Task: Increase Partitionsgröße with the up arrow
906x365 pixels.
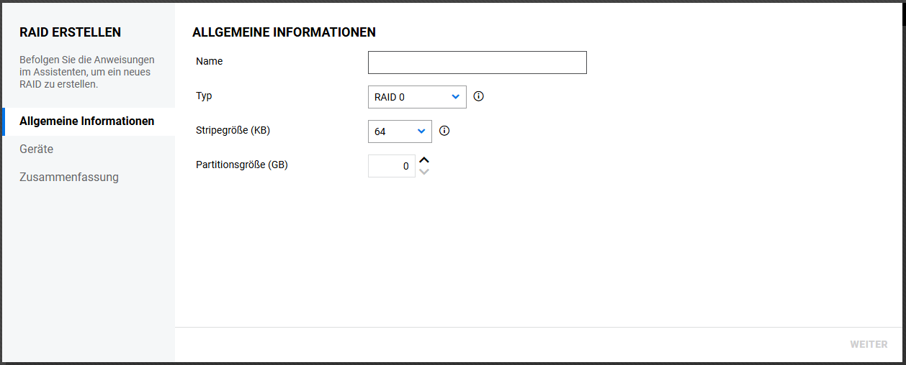Action: pyautogui.click(x=424, y=161)
